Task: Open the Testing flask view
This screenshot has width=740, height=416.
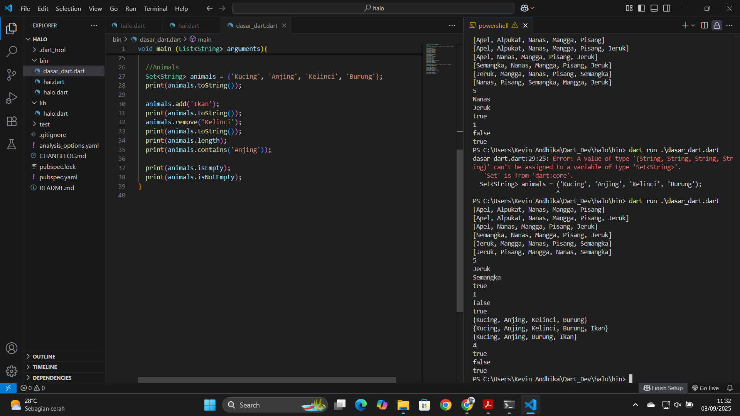Action: click(12, 144)
